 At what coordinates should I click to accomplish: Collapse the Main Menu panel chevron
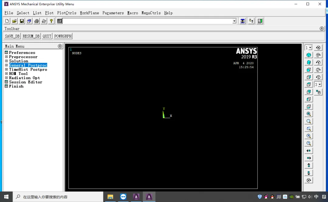[x=60, y=46]
